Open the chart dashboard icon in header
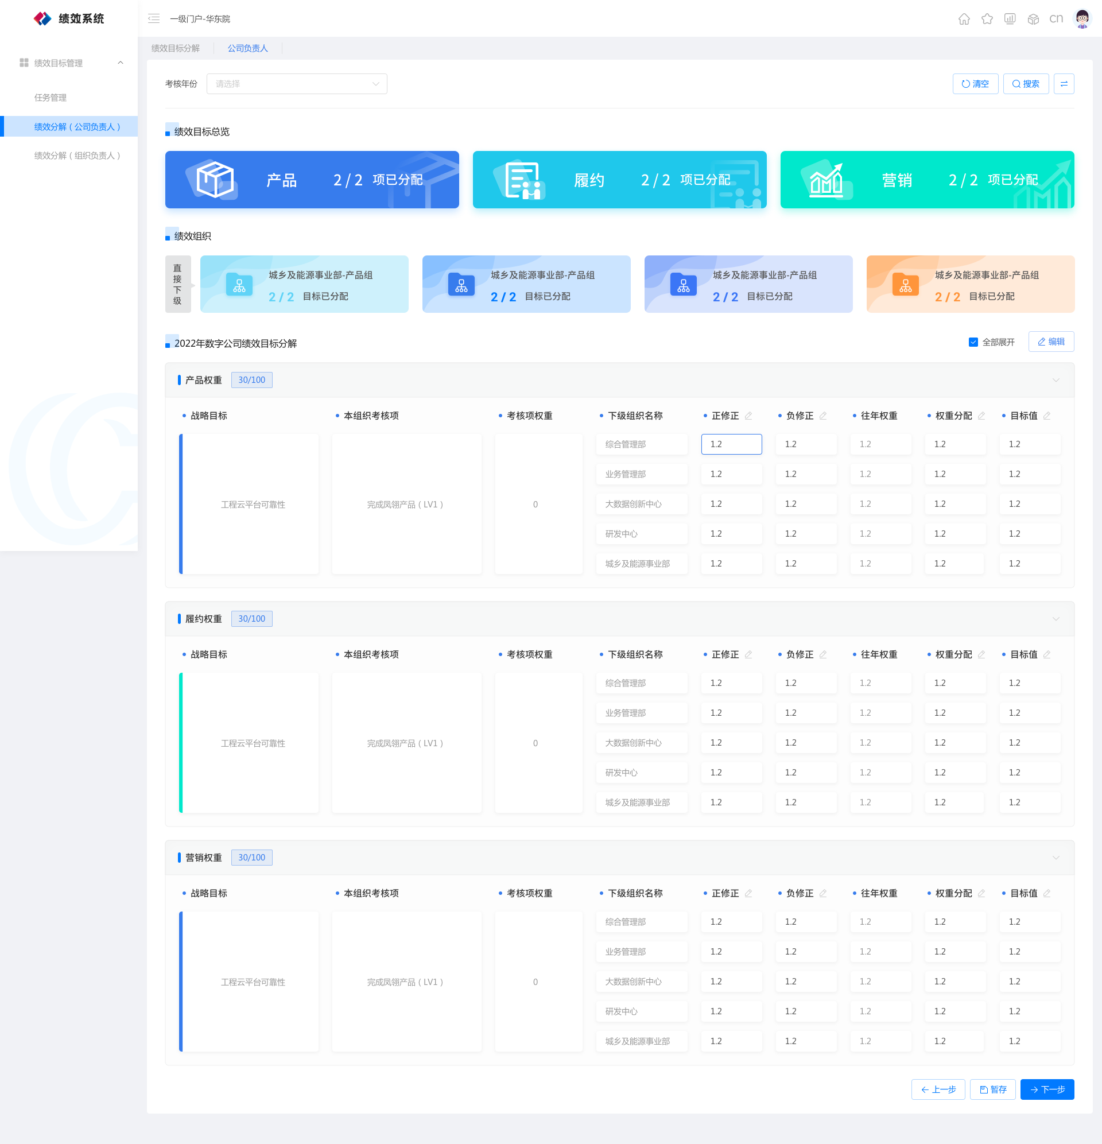Image resolution: width=1102 pixels, height=1144 pixels. 1010,19
